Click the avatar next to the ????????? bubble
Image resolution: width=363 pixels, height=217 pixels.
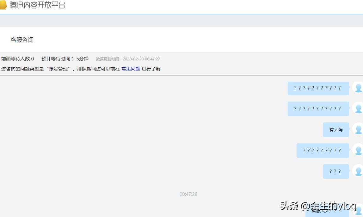click(358, 150)
